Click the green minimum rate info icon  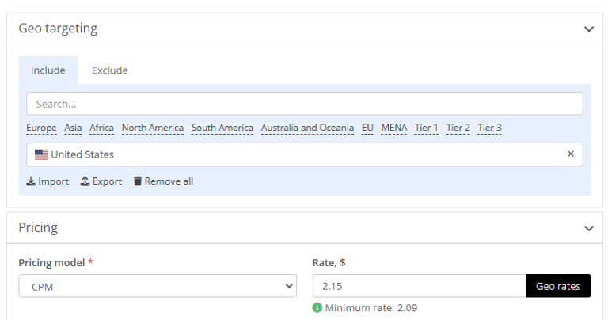click(317, 308)
